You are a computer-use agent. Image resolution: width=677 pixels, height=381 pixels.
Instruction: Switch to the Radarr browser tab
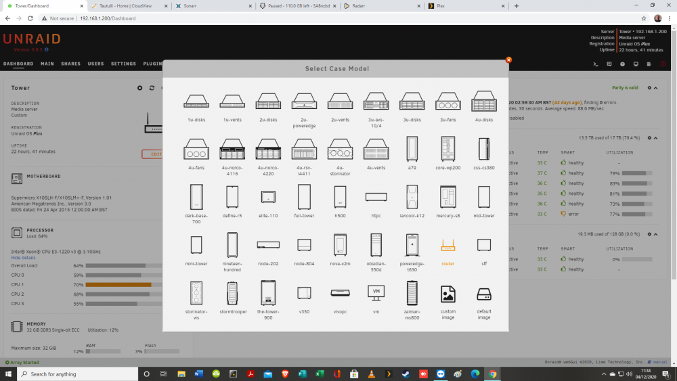coord(382,6)
